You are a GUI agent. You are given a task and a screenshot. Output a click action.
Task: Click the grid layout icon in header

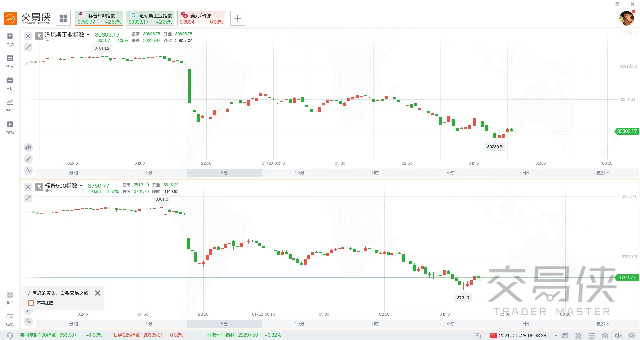[x=63, y=18]
